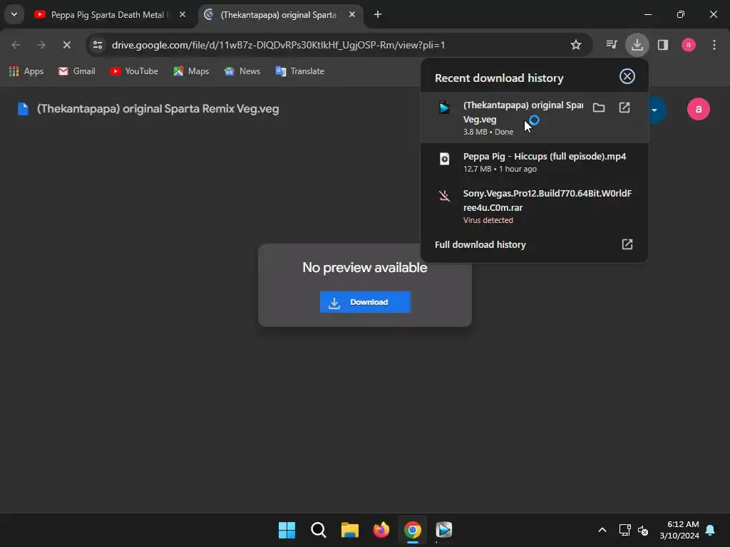Click the Virus detected warning text
The height and width of the screenshot is (547, 730).
tap(488, 220)
